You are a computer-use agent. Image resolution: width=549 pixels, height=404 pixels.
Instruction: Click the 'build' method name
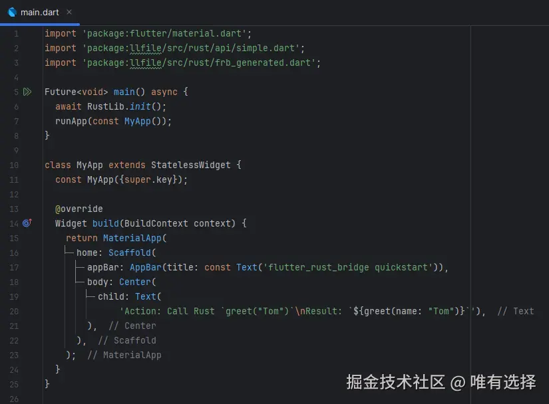[106, 223]
